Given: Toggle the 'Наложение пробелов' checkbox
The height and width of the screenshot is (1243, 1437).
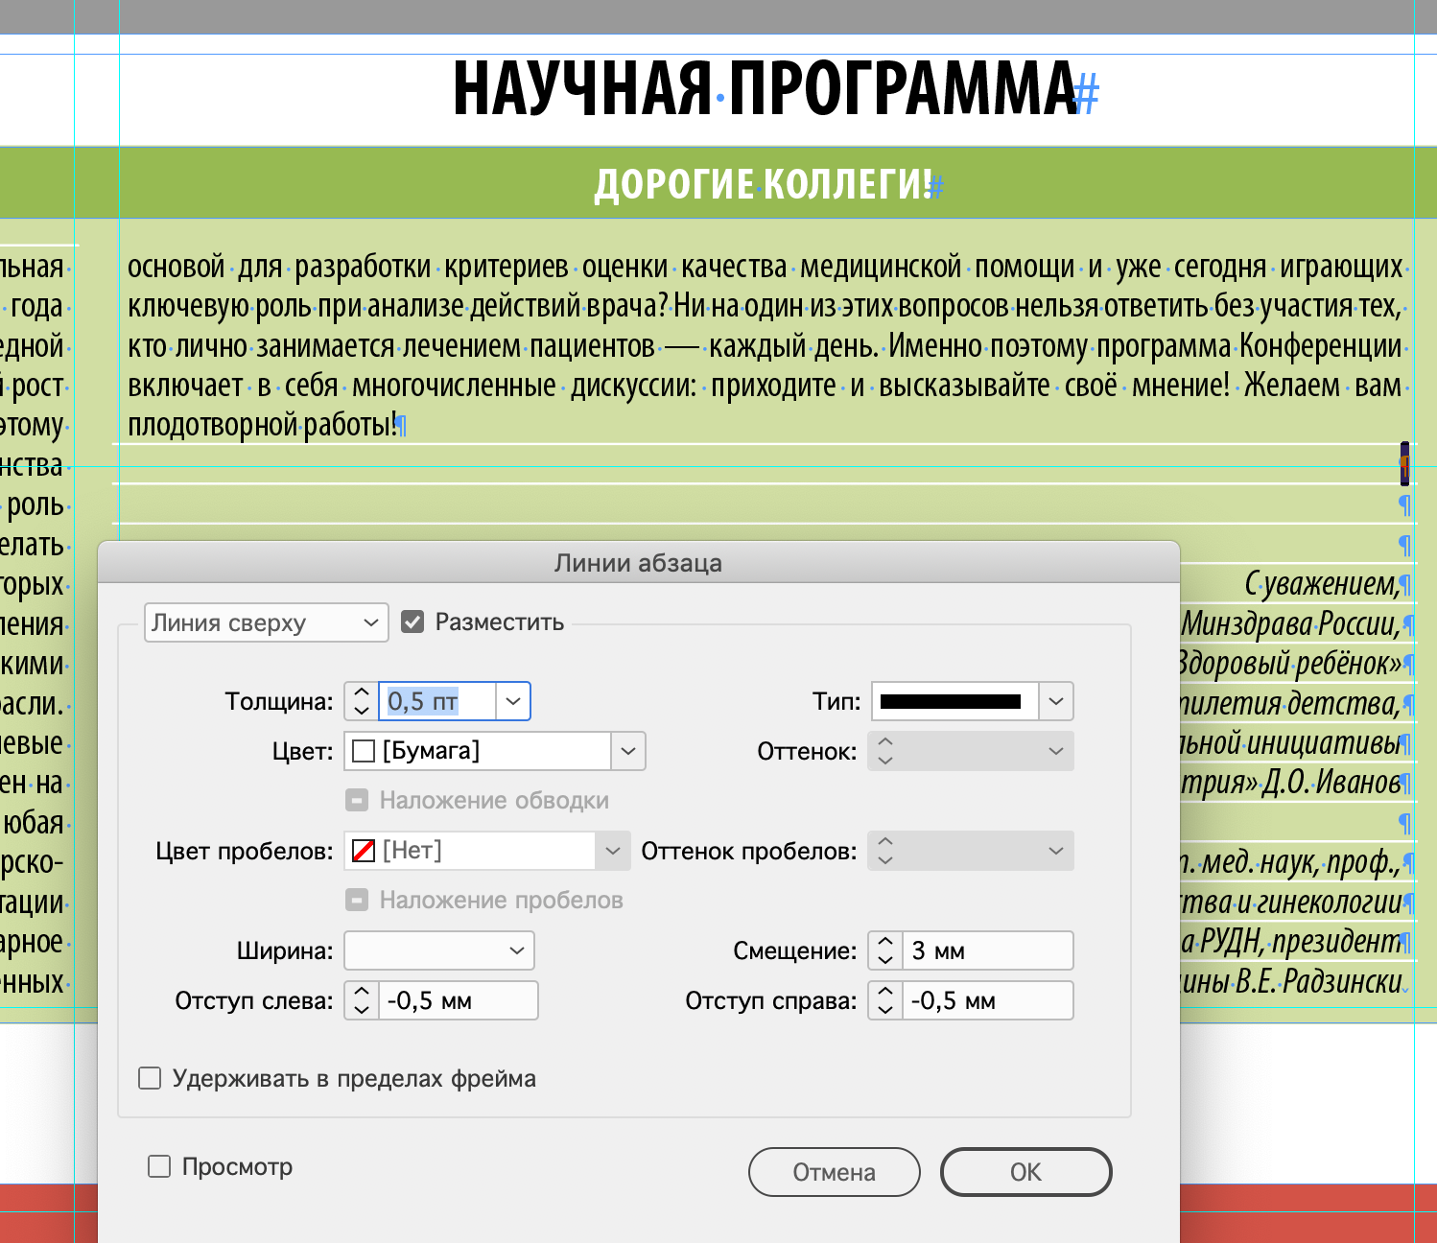Looking at the screenshot, I should point(357,900).
